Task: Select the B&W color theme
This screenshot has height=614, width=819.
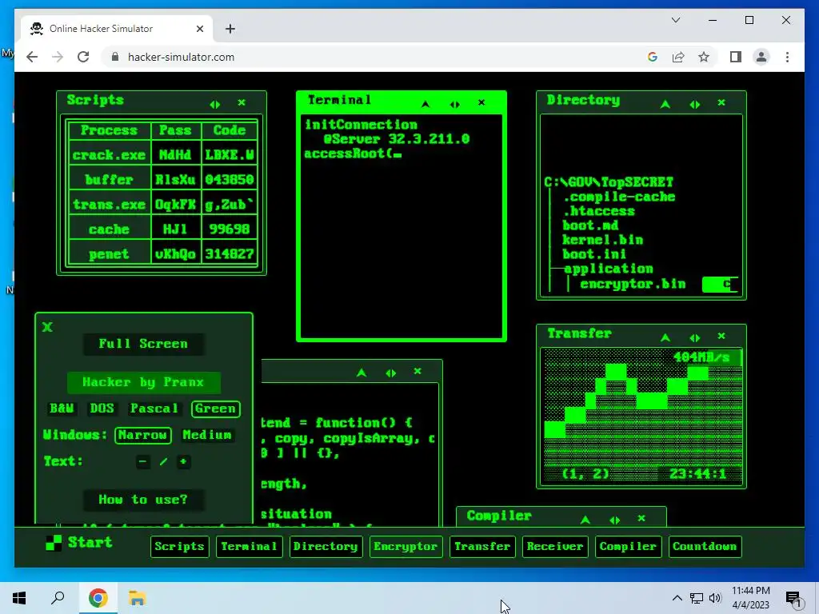Action: [62, 409]
